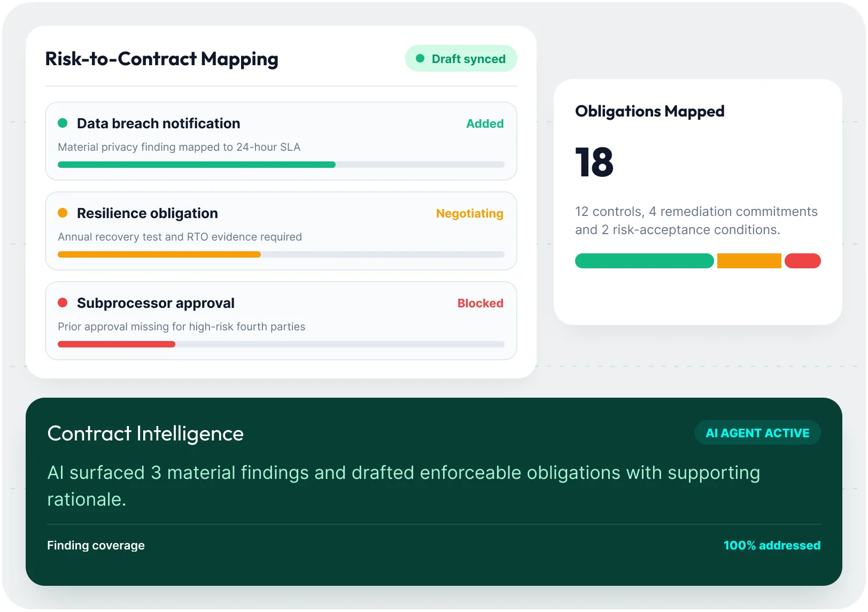Click the orange dot beside Resilience obligation

(x=63, y=213)
